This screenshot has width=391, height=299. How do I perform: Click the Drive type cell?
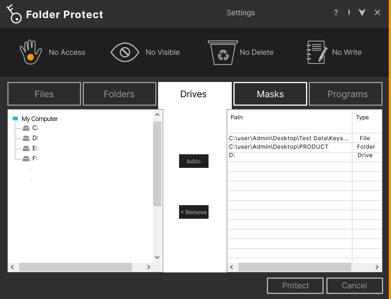click(365, 155)
